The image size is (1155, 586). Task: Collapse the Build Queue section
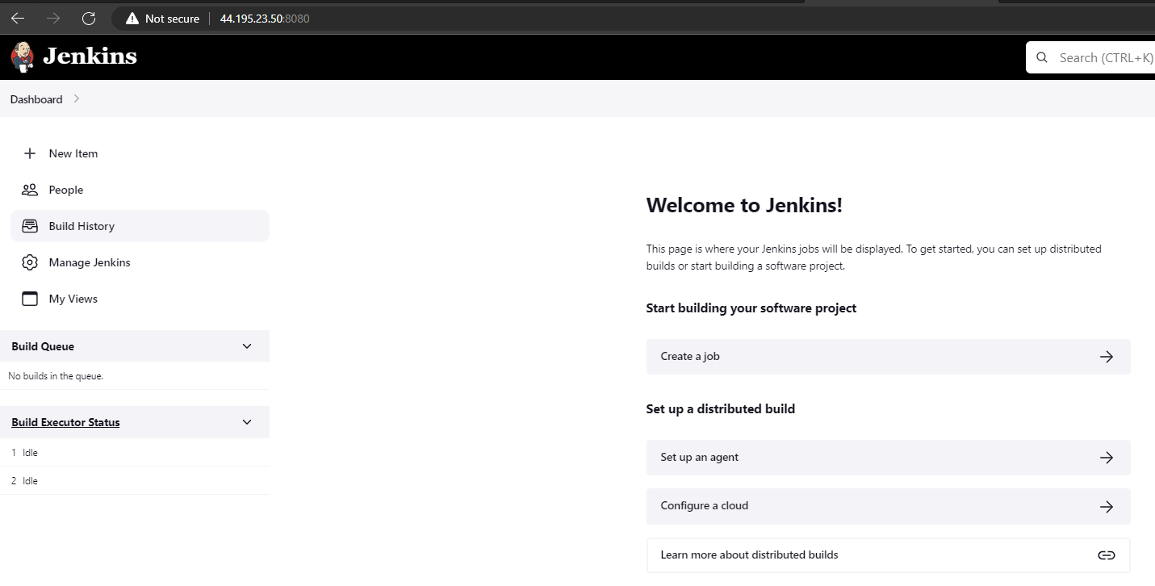[247, 345]
